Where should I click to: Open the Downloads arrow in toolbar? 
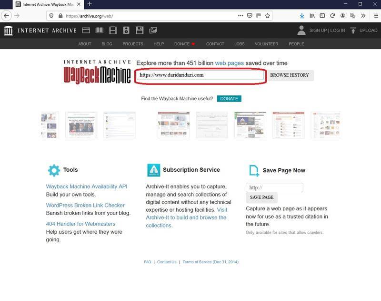coord(302,16)
